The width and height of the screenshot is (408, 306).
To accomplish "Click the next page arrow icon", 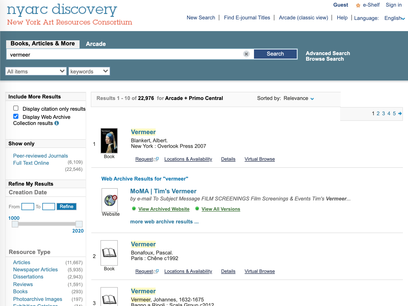I will [400, 114].
